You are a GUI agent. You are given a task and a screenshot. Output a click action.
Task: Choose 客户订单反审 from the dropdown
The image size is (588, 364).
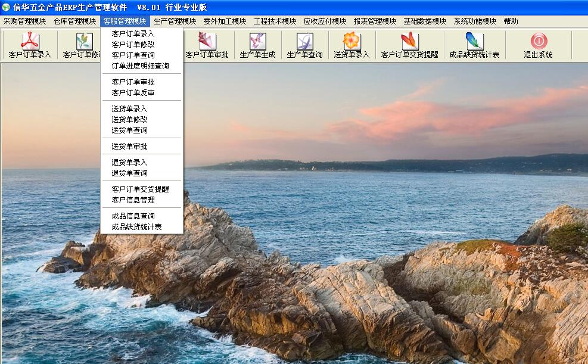133,93
